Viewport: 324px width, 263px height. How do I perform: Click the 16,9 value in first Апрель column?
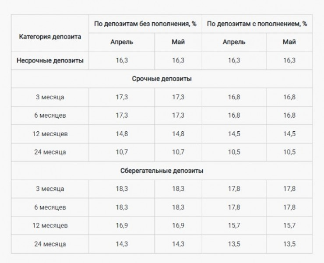122,226
